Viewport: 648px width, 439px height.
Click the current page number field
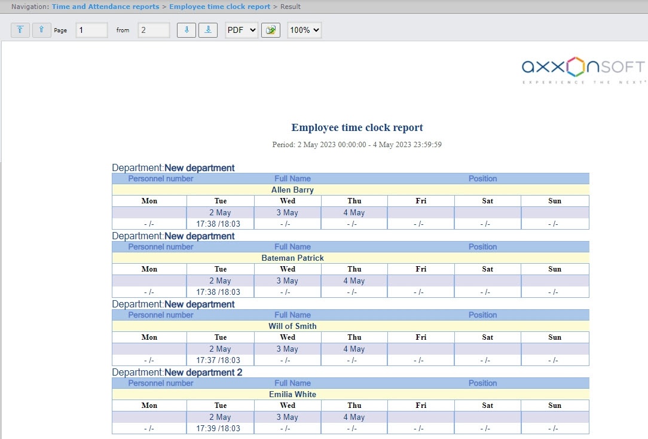tap(91, 30)
